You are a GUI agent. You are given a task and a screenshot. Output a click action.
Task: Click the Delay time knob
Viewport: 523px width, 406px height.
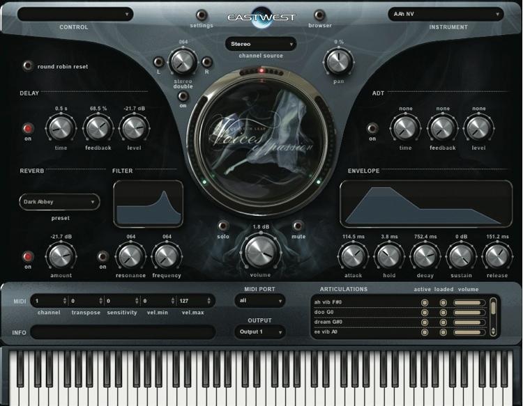point(61,128)
